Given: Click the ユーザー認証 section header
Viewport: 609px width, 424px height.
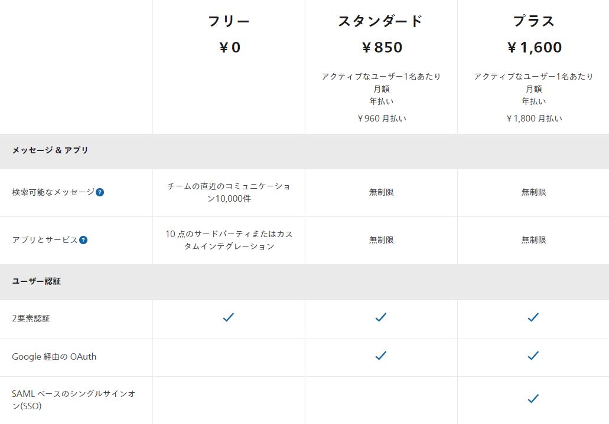Looking at the screenshot, I should coord(37,281).
